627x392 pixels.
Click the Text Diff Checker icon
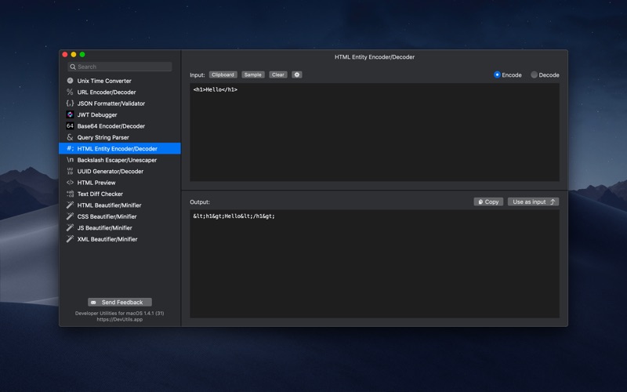click(70, 194)
